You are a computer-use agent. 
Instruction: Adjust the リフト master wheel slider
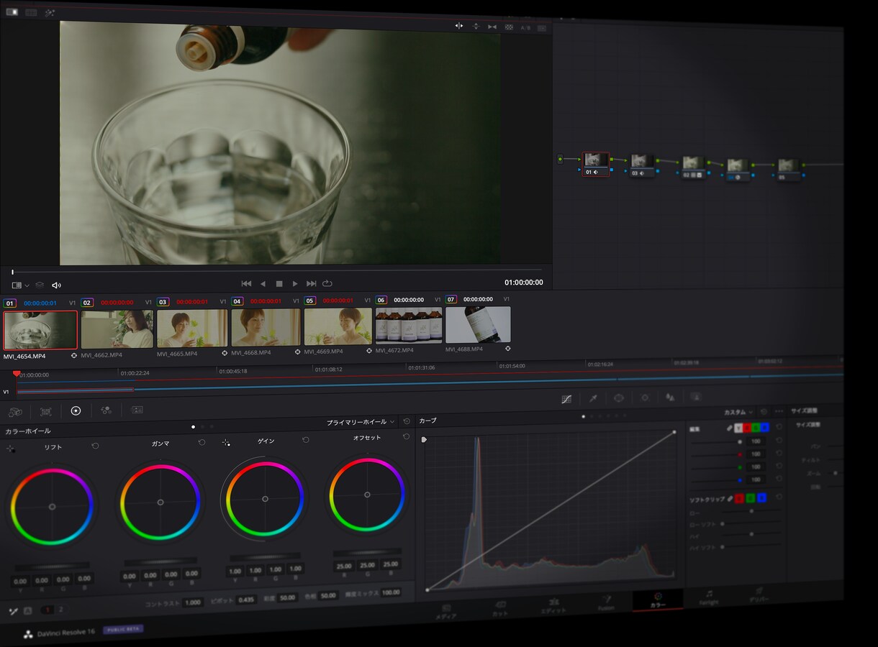pyautogui.click(x=53, y=566)
